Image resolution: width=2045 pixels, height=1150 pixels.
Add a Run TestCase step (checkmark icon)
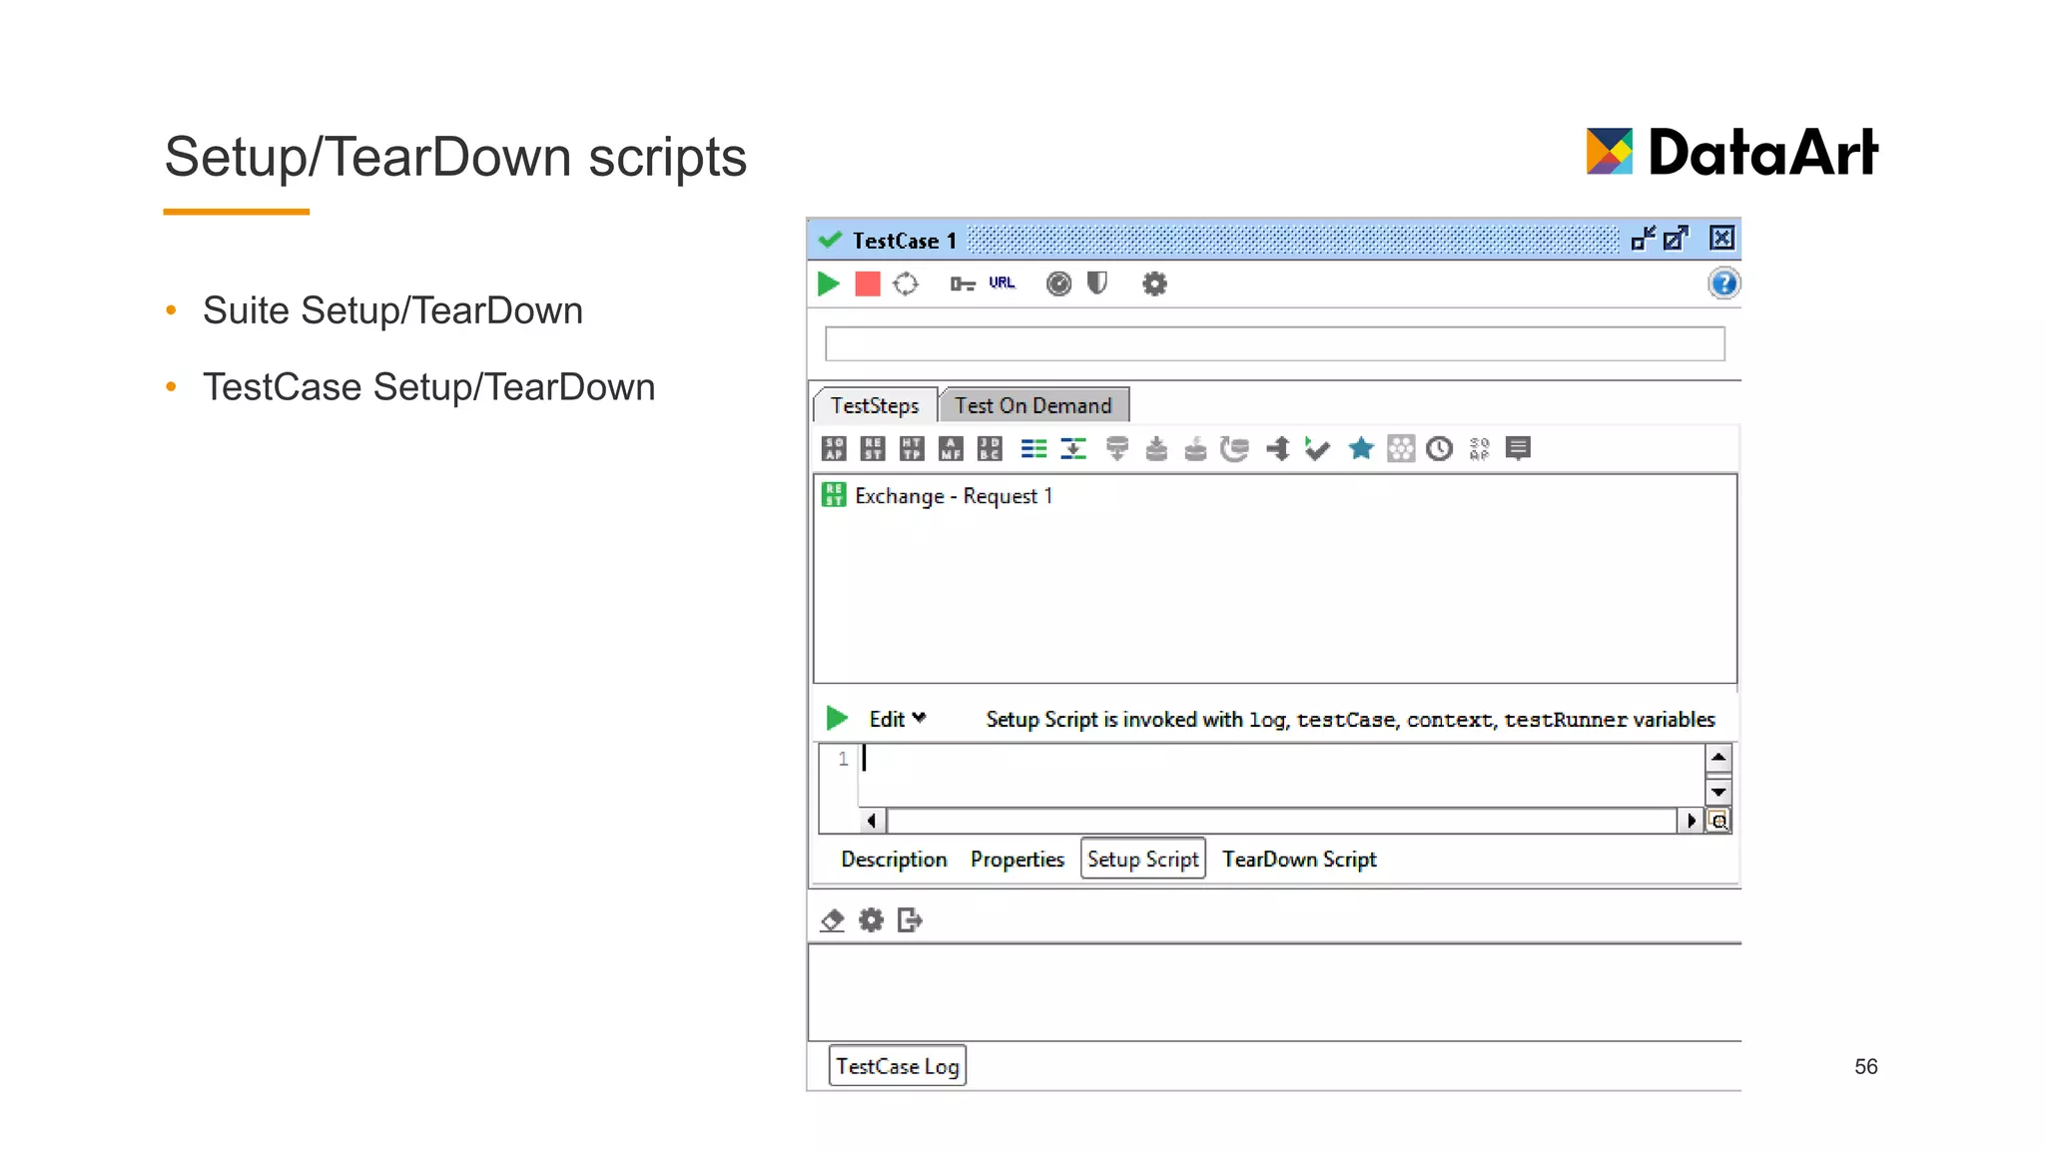(x=1317, y=449)
